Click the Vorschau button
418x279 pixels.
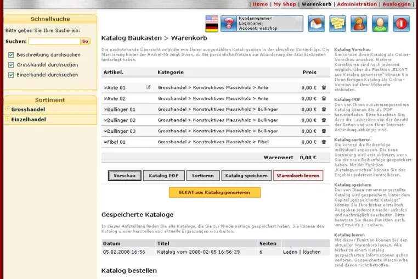125,176
